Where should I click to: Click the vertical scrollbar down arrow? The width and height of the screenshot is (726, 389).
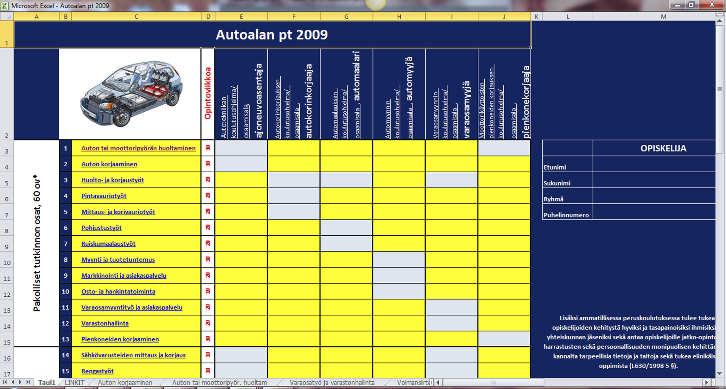coord(719,374)
